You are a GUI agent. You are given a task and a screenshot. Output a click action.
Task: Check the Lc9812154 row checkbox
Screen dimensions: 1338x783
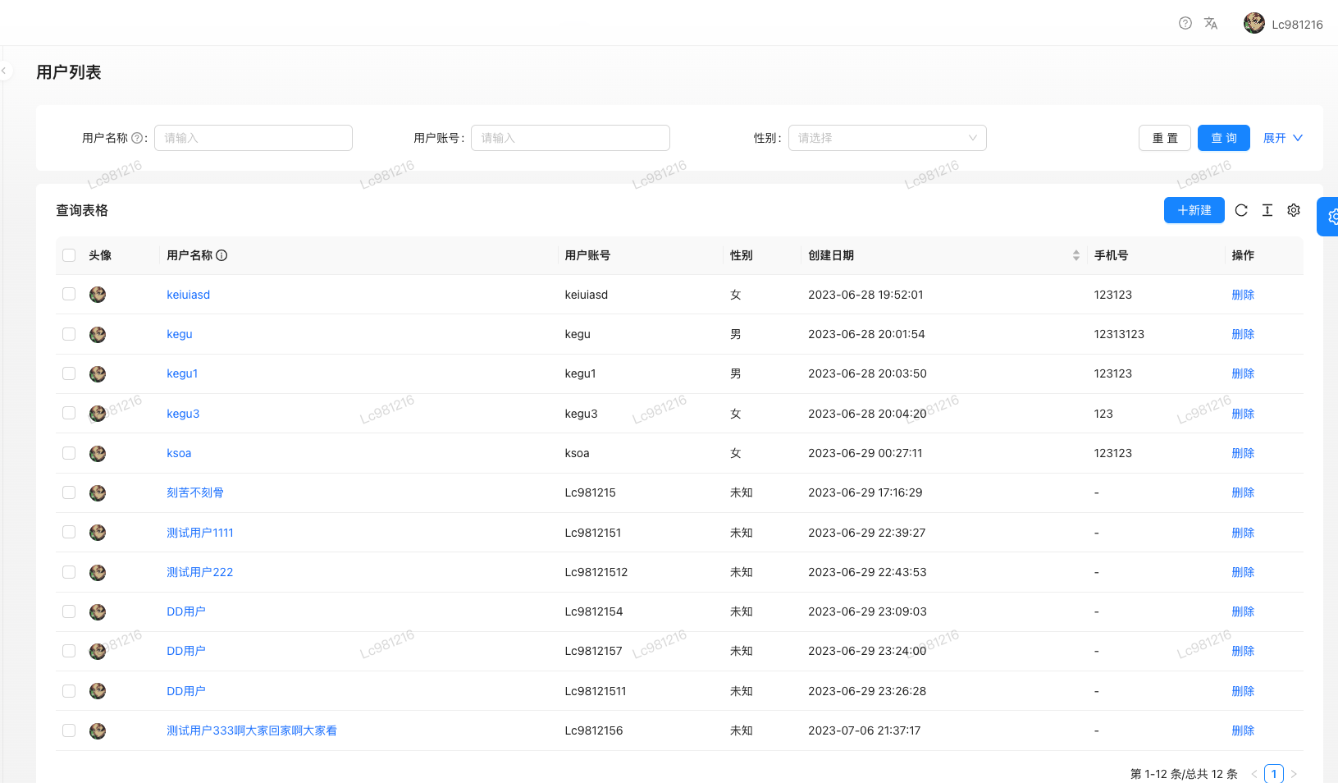point(69,611)
